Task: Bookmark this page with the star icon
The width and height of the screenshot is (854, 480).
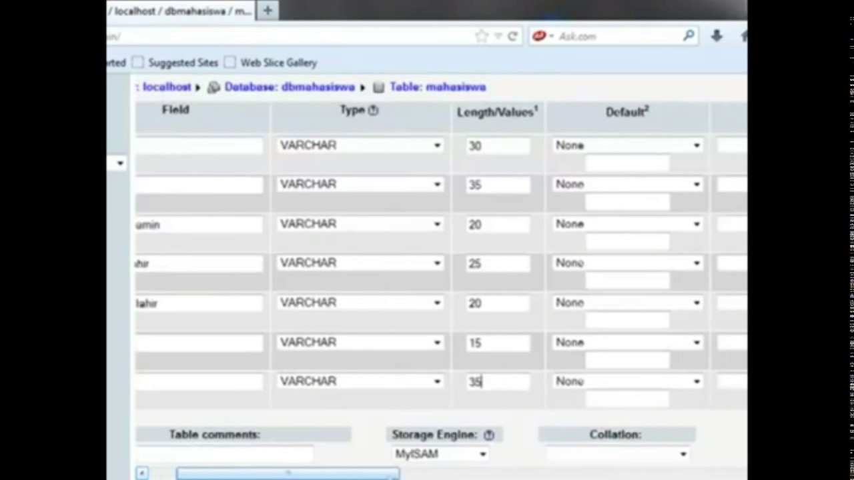Action: coord(482,36)
